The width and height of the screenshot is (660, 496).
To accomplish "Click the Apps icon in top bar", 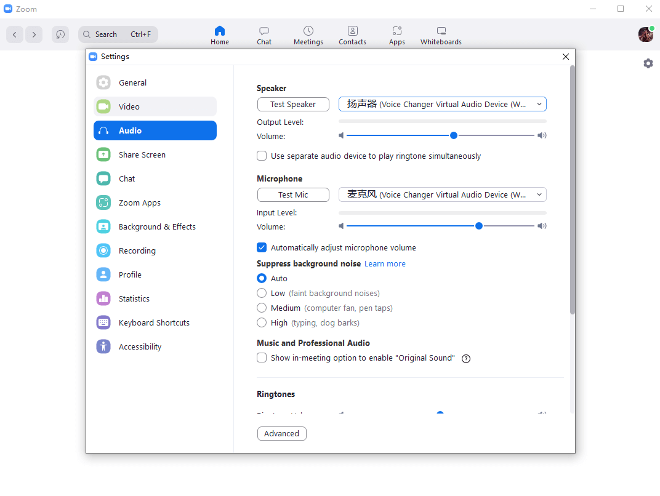I will tap(396, 31).
